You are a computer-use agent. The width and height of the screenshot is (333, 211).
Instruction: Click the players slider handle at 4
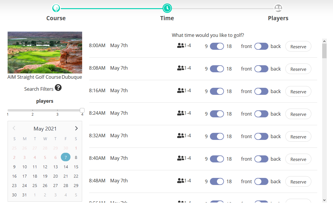tap(82, 110)
